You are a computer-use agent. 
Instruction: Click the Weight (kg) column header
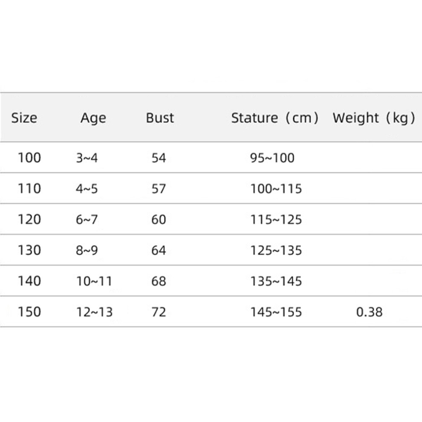[x=374, y=118]
